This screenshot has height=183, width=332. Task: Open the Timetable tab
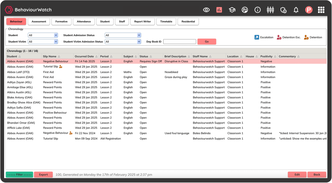click(x=166, y=22)
